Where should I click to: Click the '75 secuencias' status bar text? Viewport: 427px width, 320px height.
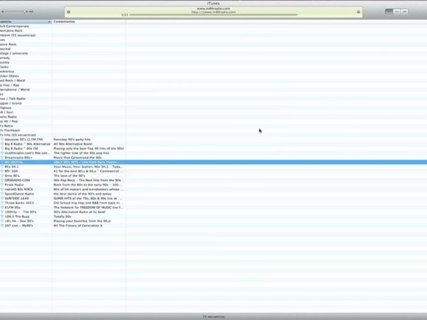(x=214, y=317)
